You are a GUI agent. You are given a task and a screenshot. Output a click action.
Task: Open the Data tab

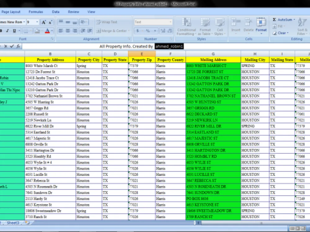click(x=55, y=12)
